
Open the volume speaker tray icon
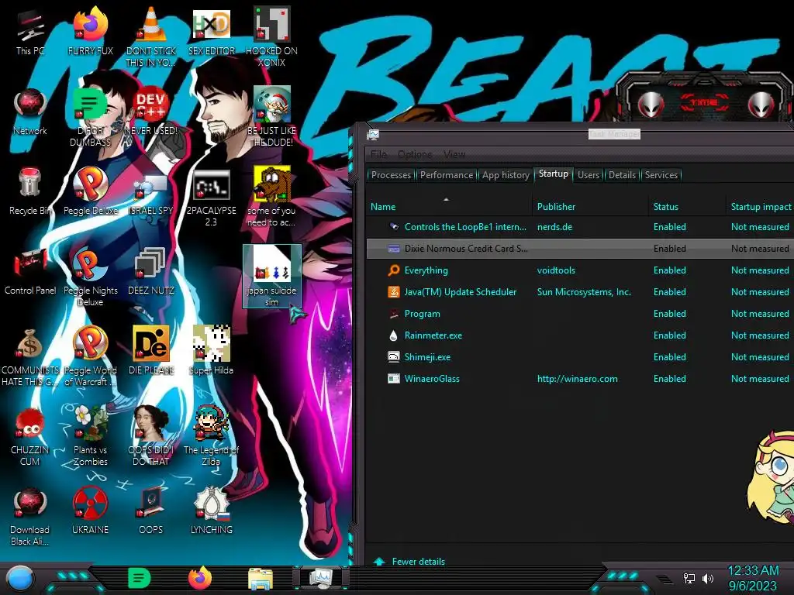point(708,578)
